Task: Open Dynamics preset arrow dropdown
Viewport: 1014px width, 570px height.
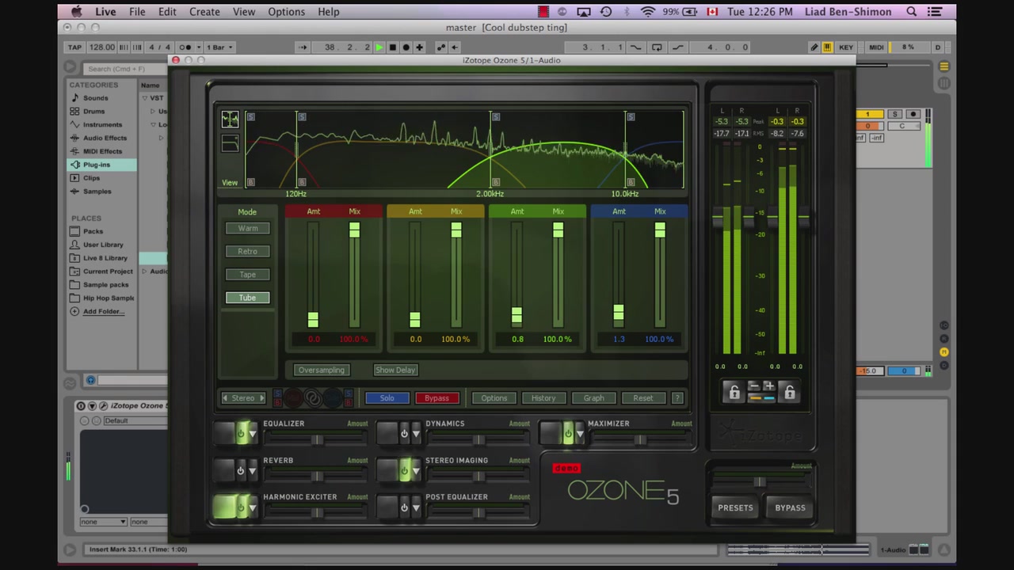Action: [x=416, y=434]
